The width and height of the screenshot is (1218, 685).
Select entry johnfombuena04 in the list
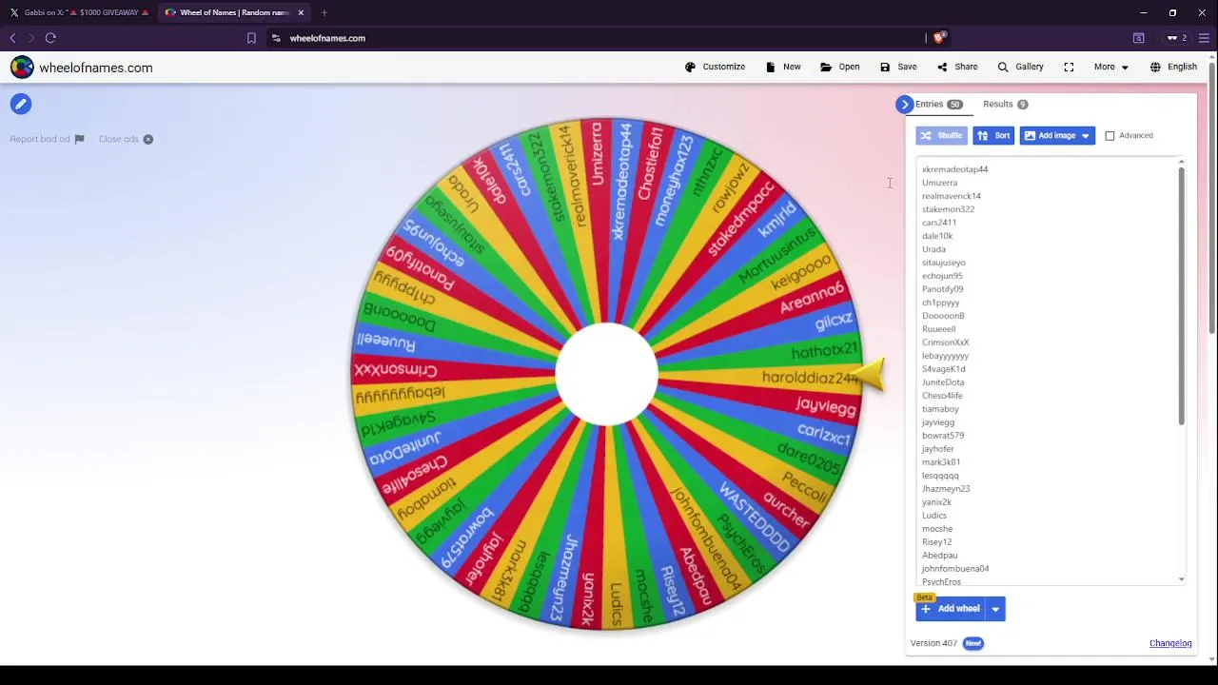(955, 569)
